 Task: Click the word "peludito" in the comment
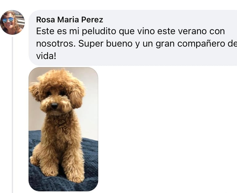[x=99, y=31]
